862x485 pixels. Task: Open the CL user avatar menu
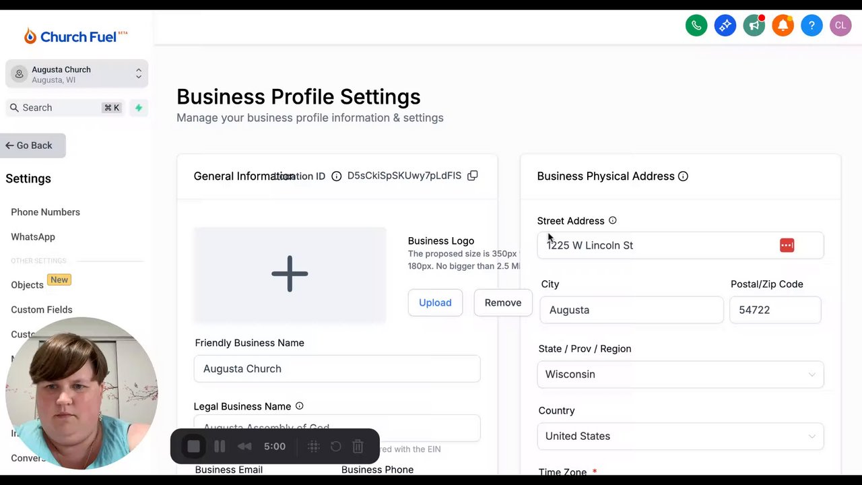840,26
